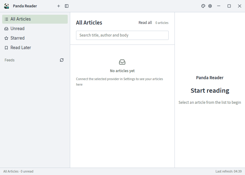
Task: Click the empty inbox tray icon
Action: point(122,62)
